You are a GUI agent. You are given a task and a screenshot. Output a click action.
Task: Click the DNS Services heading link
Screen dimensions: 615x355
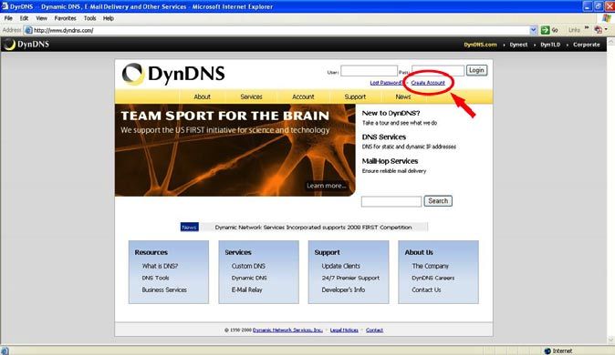[383, 137]
